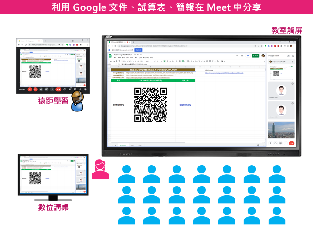The image size is (313, 235).
Task: Open font family dropdown in Sheets toolbar
Action: point(150,61)
